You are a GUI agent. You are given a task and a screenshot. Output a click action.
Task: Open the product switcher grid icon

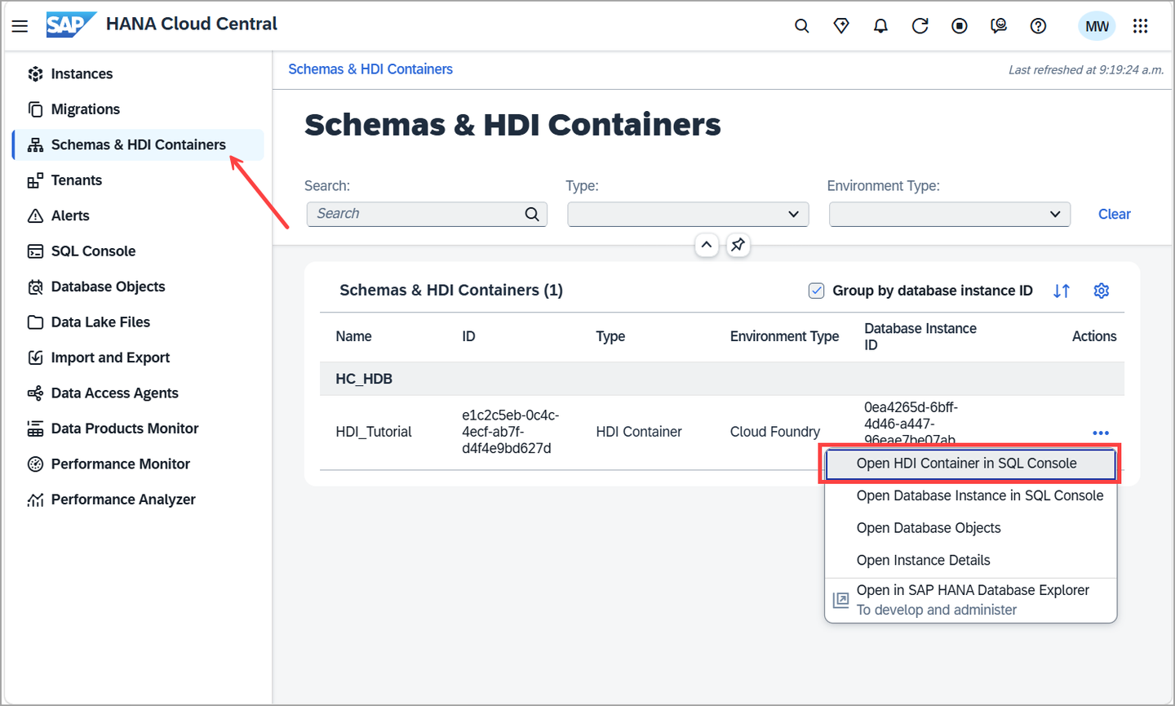pos(1140,26)
